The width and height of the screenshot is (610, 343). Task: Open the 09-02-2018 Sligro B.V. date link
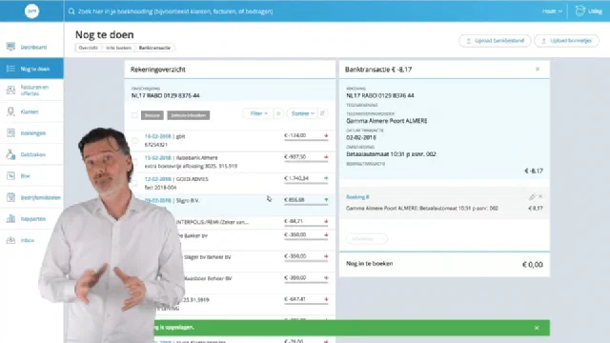coord(158,201)
